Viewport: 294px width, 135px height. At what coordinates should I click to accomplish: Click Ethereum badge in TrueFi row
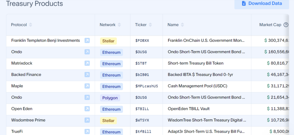pyautogui.click(x=111, y=132)
